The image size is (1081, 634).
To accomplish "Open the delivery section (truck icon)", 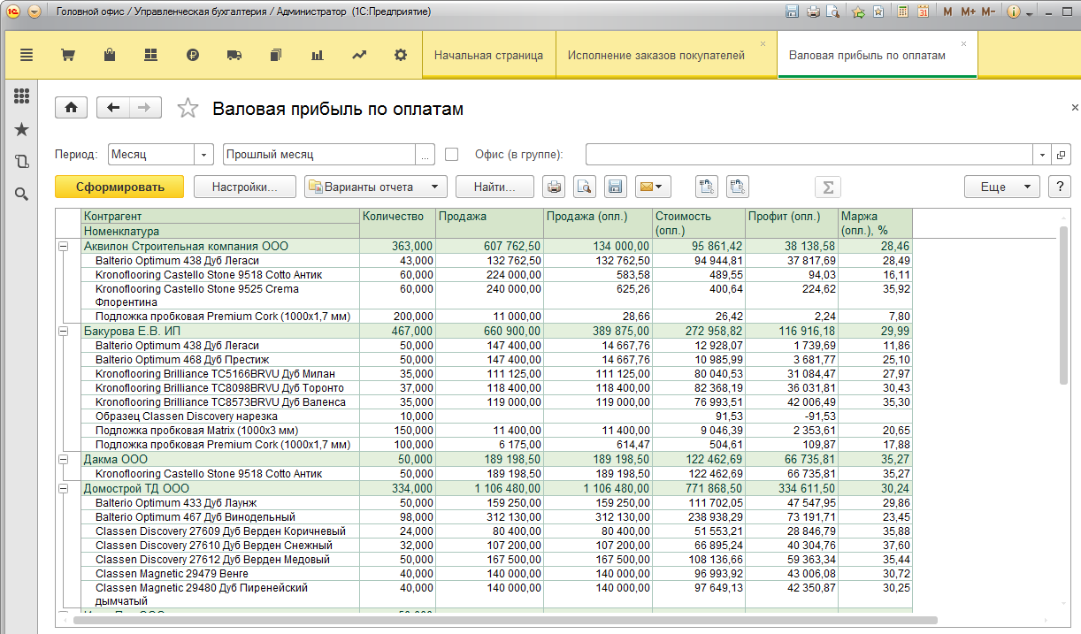I will pyautogui.click(x=234, y=55).
